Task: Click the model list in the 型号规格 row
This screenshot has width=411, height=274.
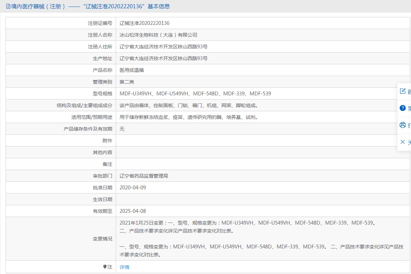Action: 195,94
